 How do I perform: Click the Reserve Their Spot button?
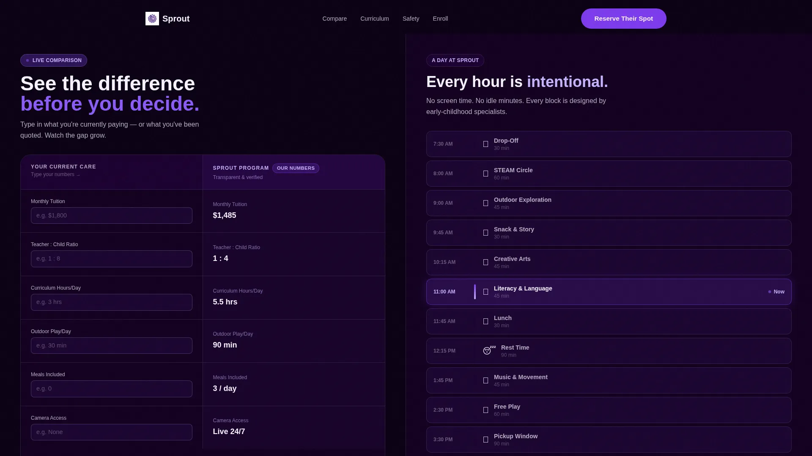(x=623, y=19)
